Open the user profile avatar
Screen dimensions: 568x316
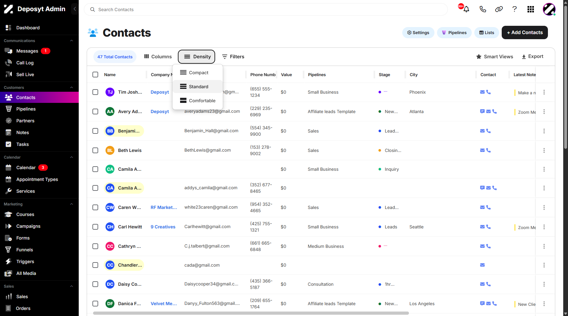point(549,9)
